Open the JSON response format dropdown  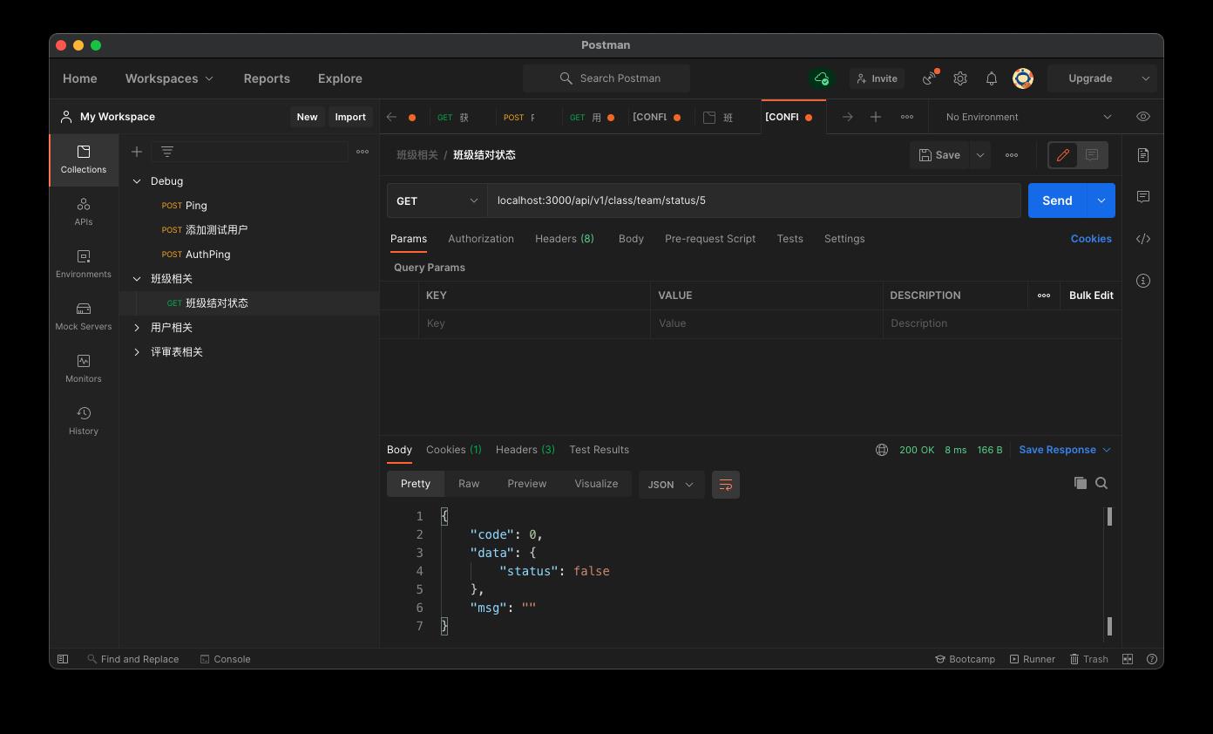(x=671, y=485)
